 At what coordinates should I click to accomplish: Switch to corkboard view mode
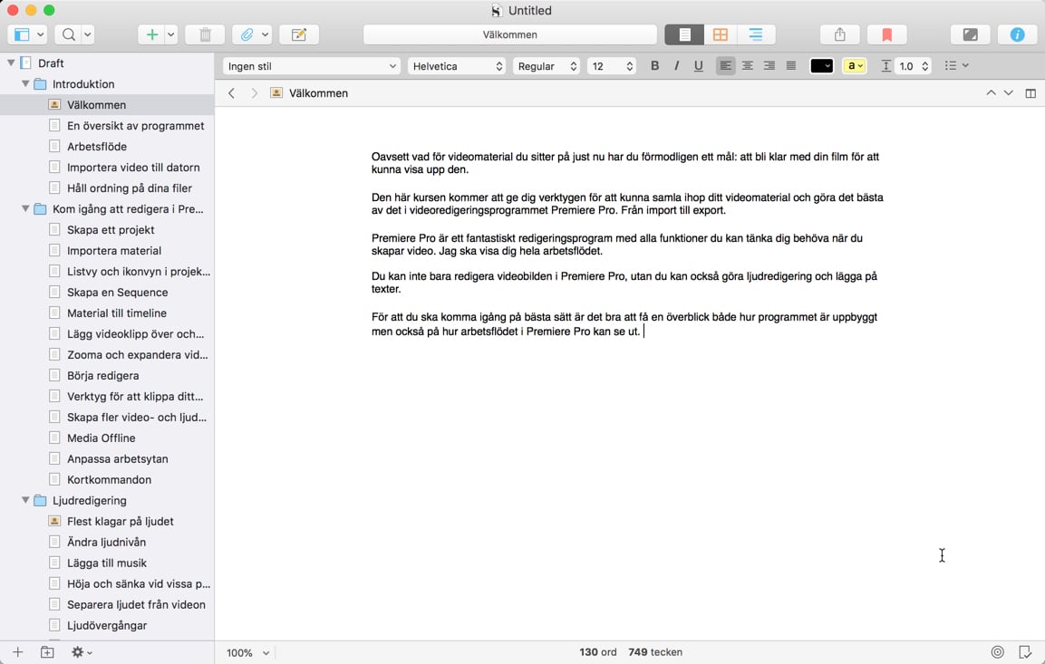point(721,34)
